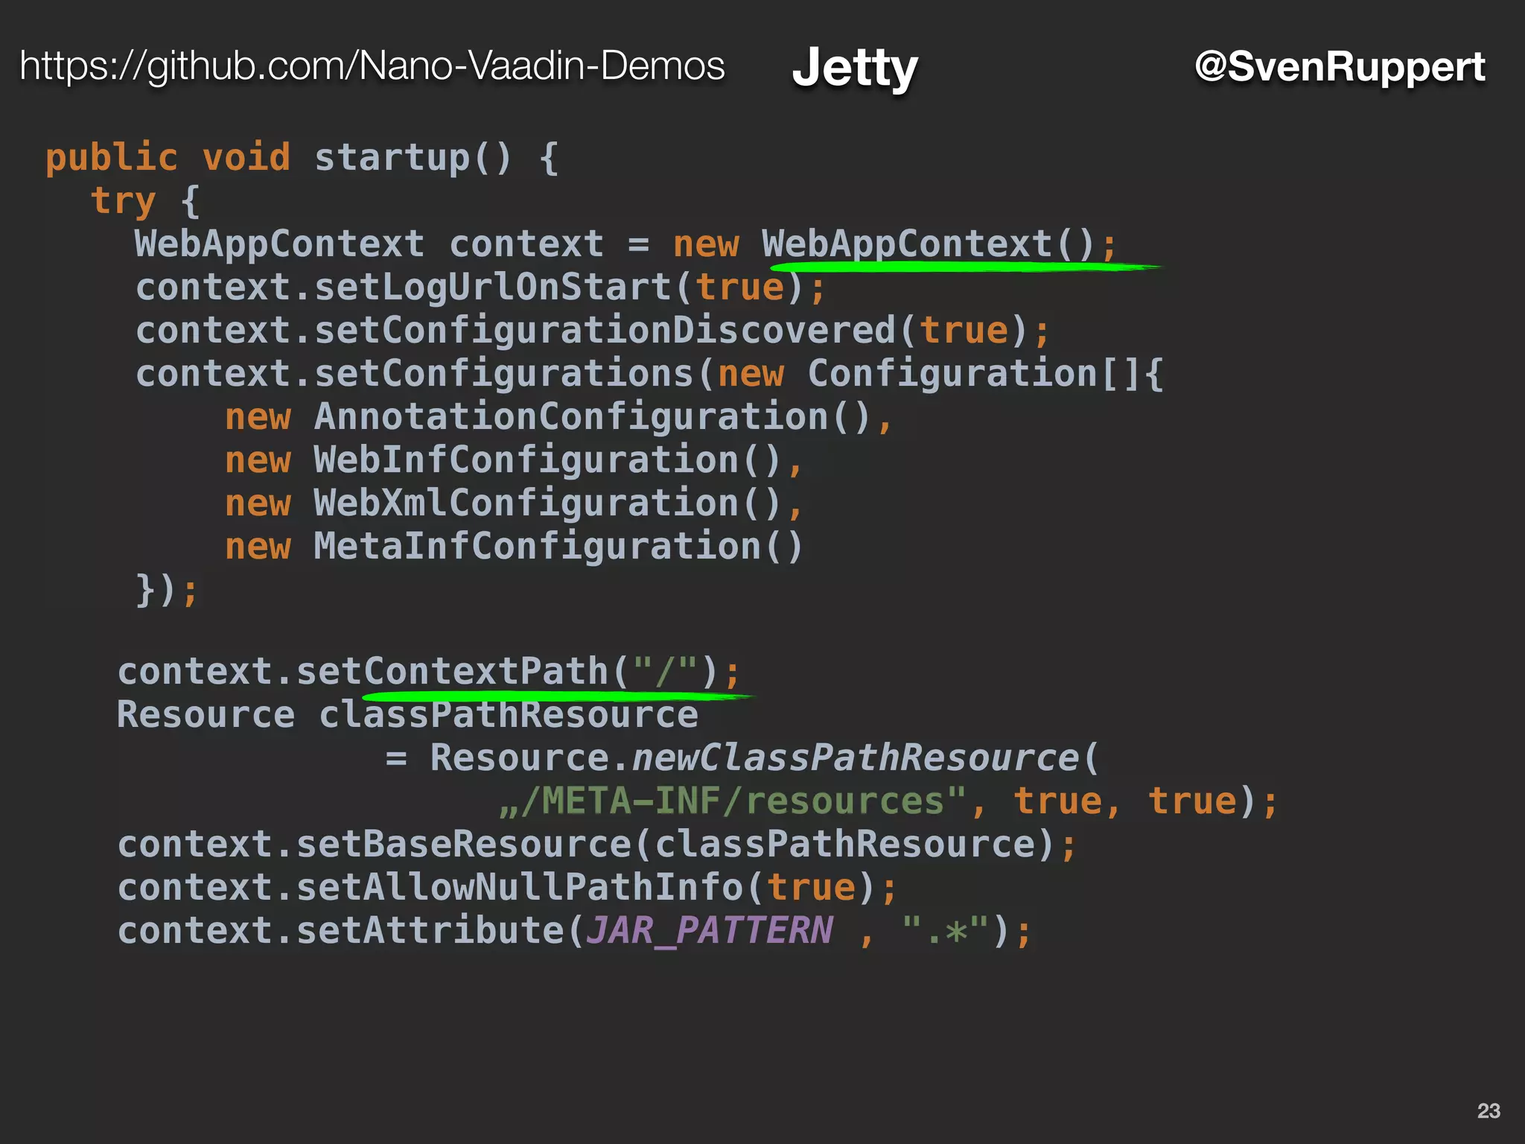The image size is (1525, 1144).
Task: Click WebInfConfiguration() in the array
Action: click(x=547, y=460)
